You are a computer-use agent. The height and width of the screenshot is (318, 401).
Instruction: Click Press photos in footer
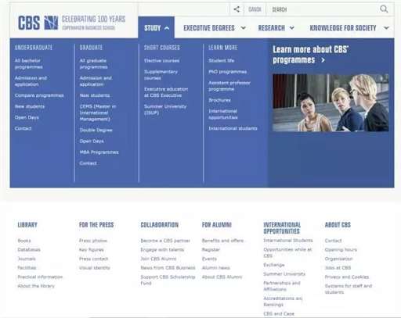pos(93,241)
